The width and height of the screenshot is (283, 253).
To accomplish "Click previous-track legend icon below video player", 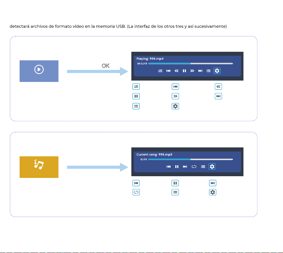I will 175,86.
